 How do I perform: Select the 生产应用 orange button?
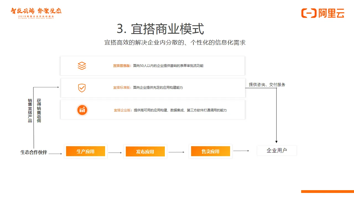pos(85,151)
